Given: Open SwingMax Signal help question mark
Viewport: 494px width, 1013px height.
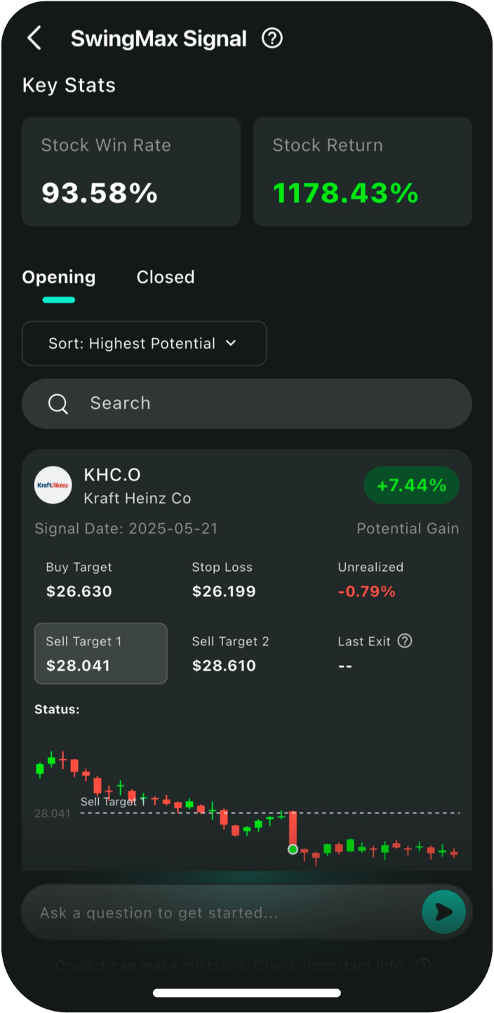Looking at the screenshot, I should point(272,39).
